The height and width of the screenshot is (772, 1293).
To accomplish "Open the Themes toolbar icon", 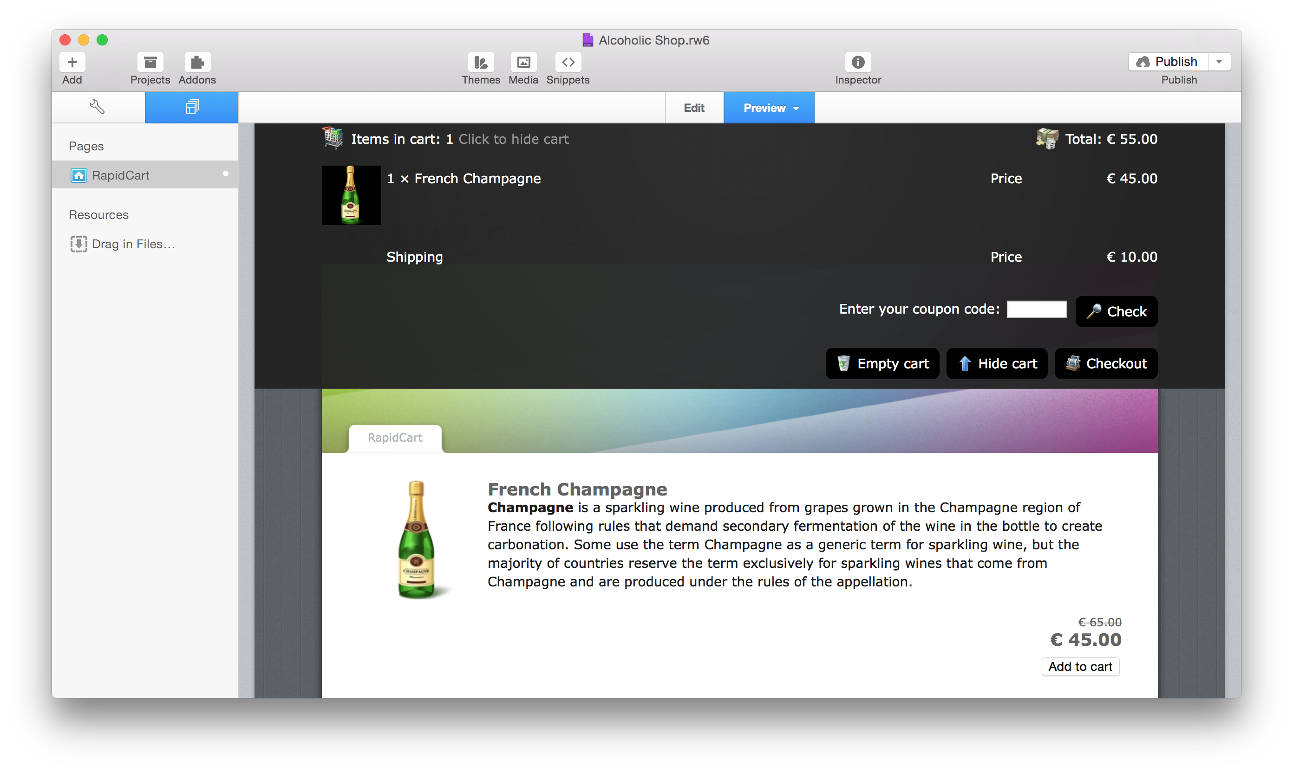I will (x=480, y=63).
